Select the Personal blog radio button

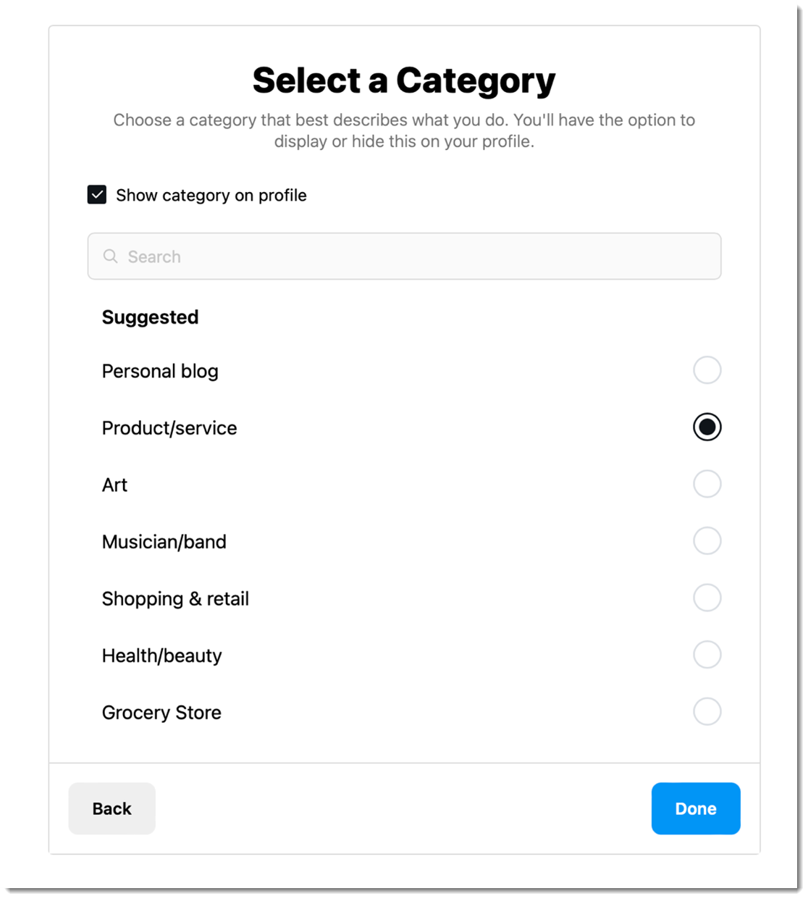(x=707, y=370)
